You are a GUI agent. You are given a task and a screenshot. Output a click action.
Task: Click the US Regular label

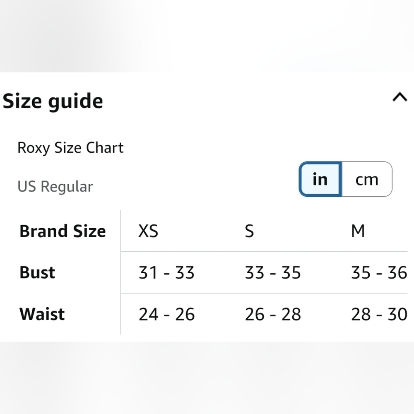[x=55, y=186]
